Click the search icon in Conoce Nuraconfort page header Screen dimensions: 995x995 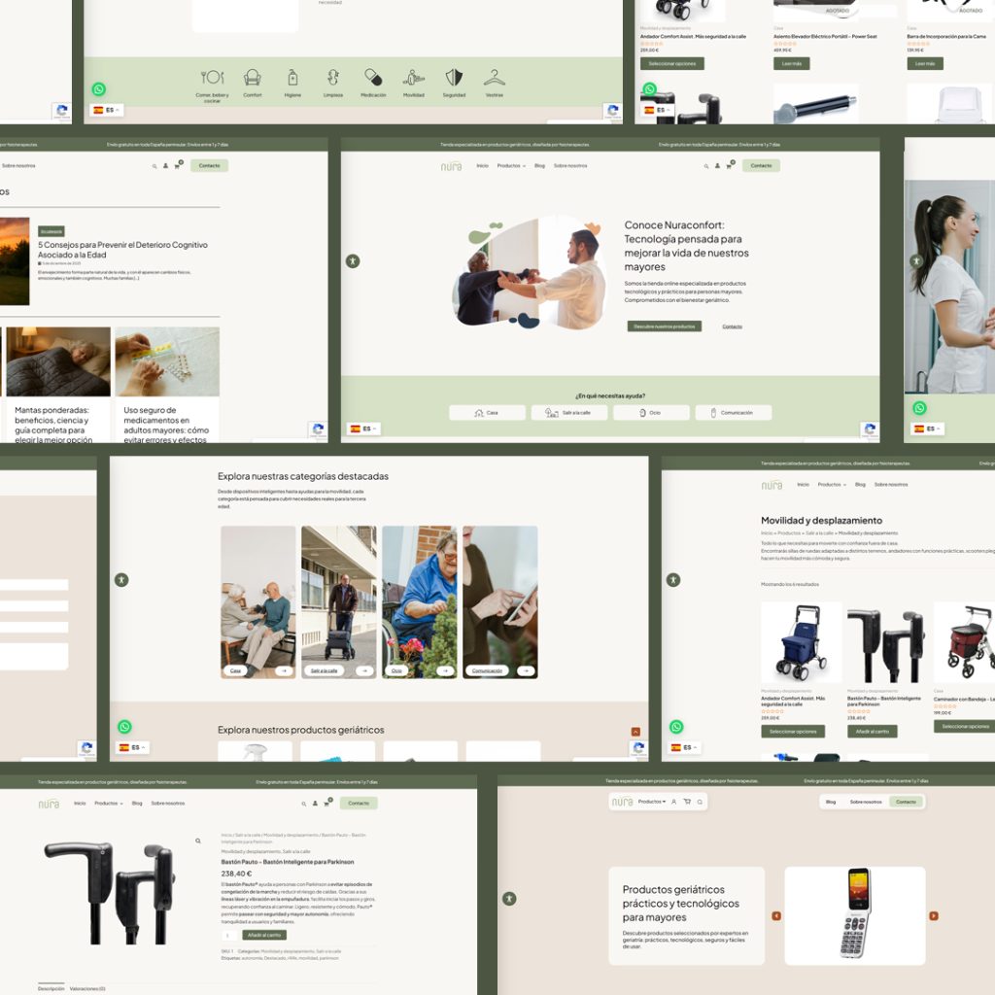point(705,166)
